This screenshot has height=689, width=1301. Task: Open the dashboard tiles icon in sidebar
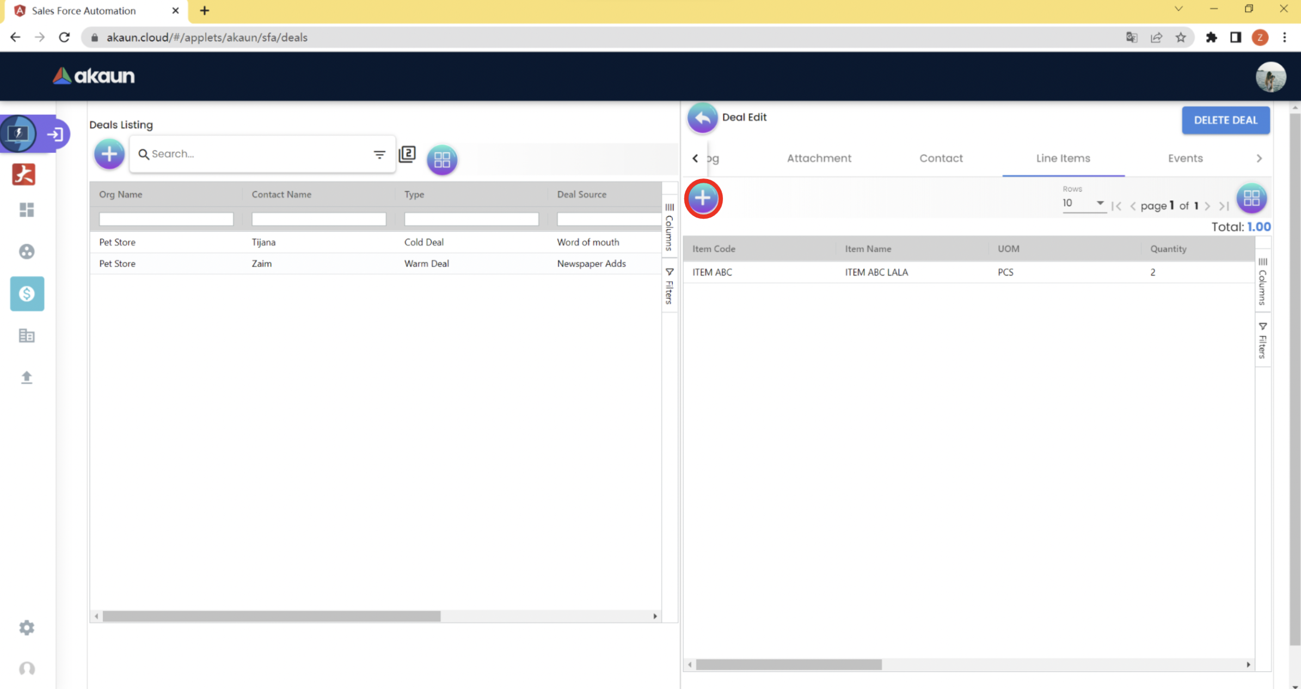coord(27,210)
